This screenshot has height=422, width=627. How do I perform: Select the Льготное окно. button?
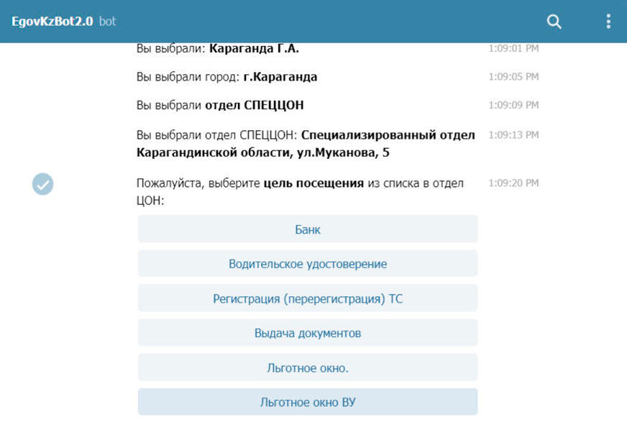pyautogui.click(x=308, y=367)
